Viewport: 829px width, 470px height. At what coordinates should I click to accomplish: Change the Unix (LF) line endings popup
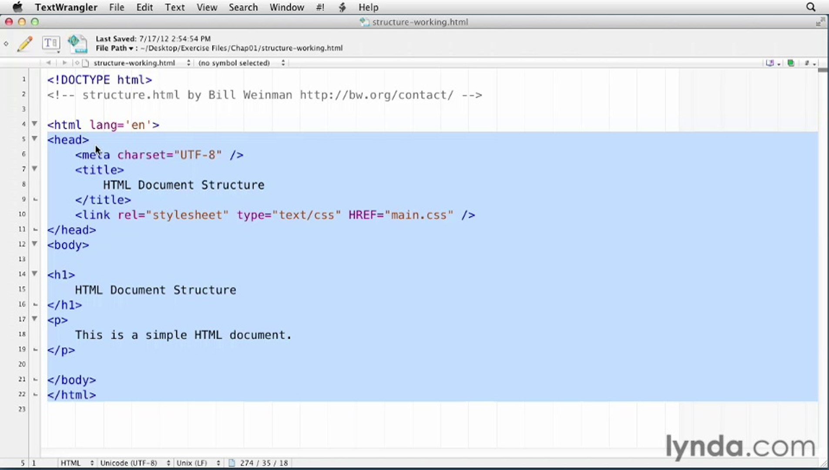point(198,463)
